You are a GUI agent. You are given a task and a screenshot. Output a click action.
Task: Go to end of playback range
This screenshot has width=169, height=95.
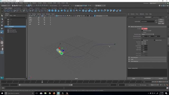167,82
